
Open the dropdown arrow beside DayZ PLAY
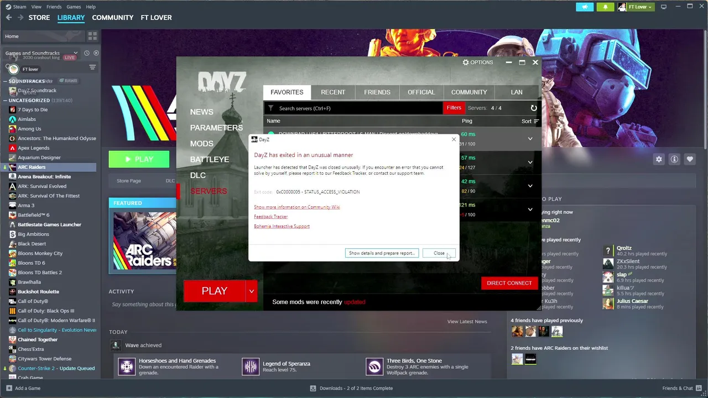(x=252, y=291)
